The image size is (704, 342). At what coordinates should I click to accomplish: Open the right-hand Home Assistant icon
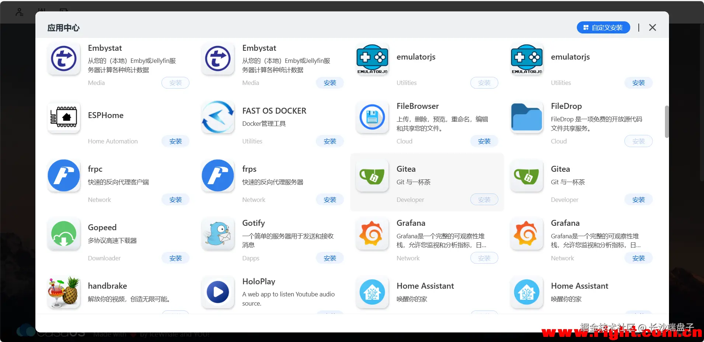[527, 292]
